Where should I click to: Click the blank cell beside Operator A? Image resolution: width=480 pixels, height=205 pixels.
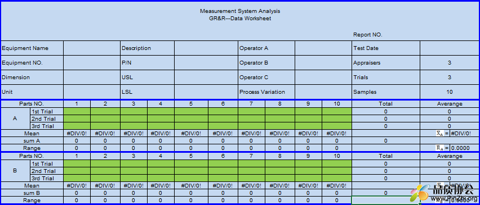(x=323, y=48)
